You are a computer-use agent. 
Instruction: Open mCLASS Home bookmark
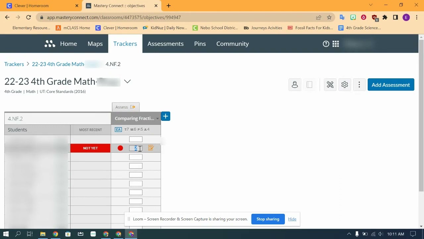tap(73, 28)
